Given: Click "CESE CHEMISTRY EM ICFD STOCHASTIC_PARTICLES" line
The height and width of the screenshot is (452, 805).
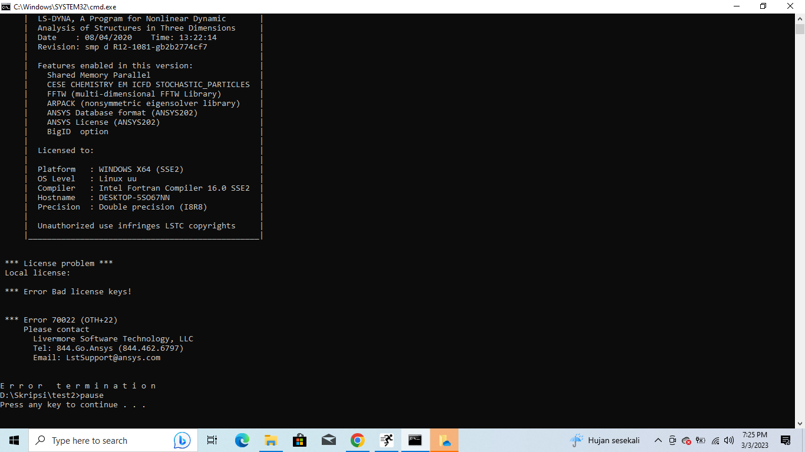Looking at the screenshot, I should pyautogui.click(x=149, y=84).
